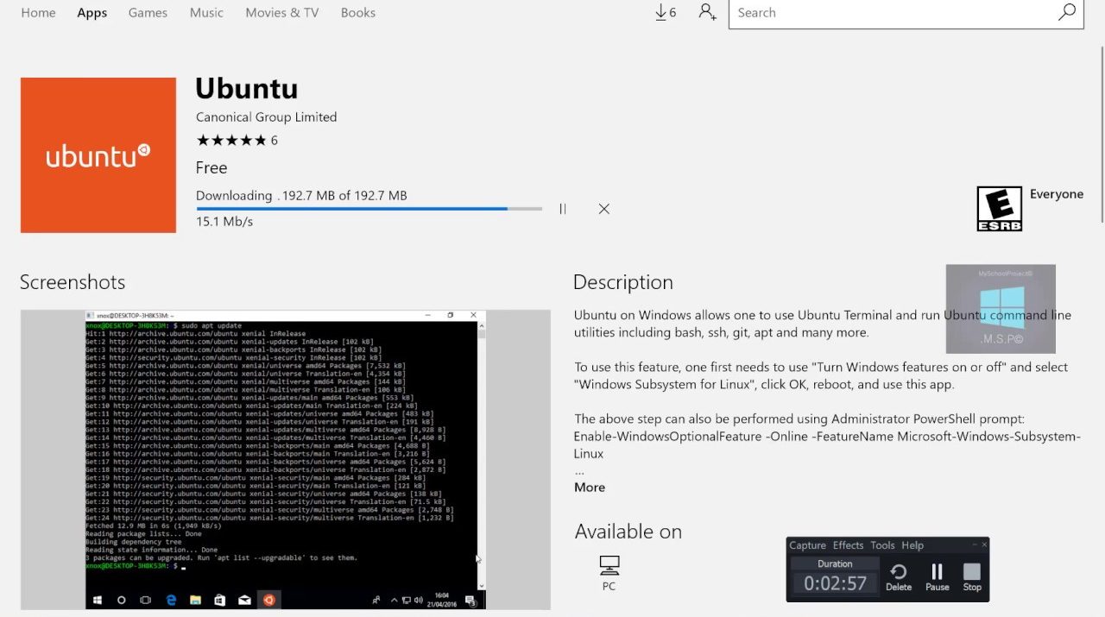Pause the Ubuntu download
Screen dimensions: 1105x617
(563, 209)
